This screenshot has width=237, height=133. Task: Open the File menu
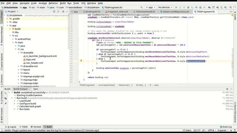click(3, 3)
